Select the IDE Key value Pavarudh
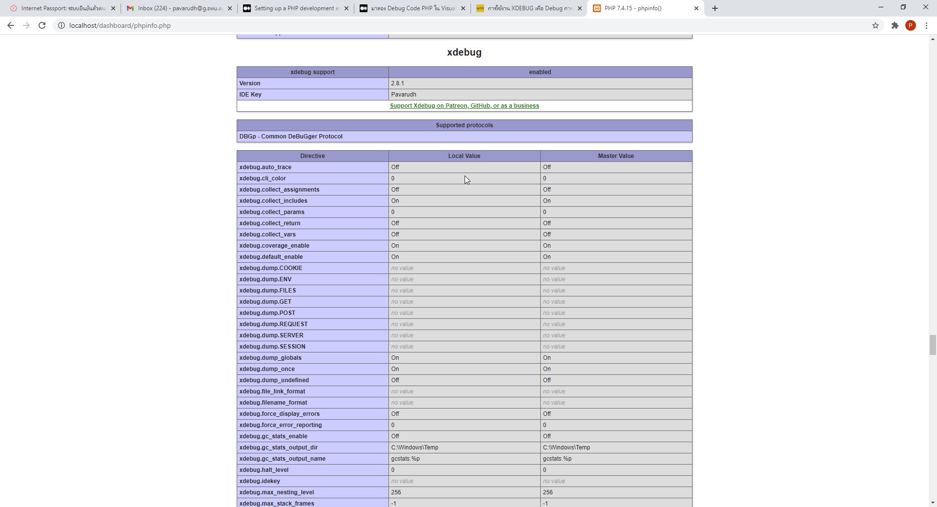Screen dimensions: 937x507 coord(404,95)
